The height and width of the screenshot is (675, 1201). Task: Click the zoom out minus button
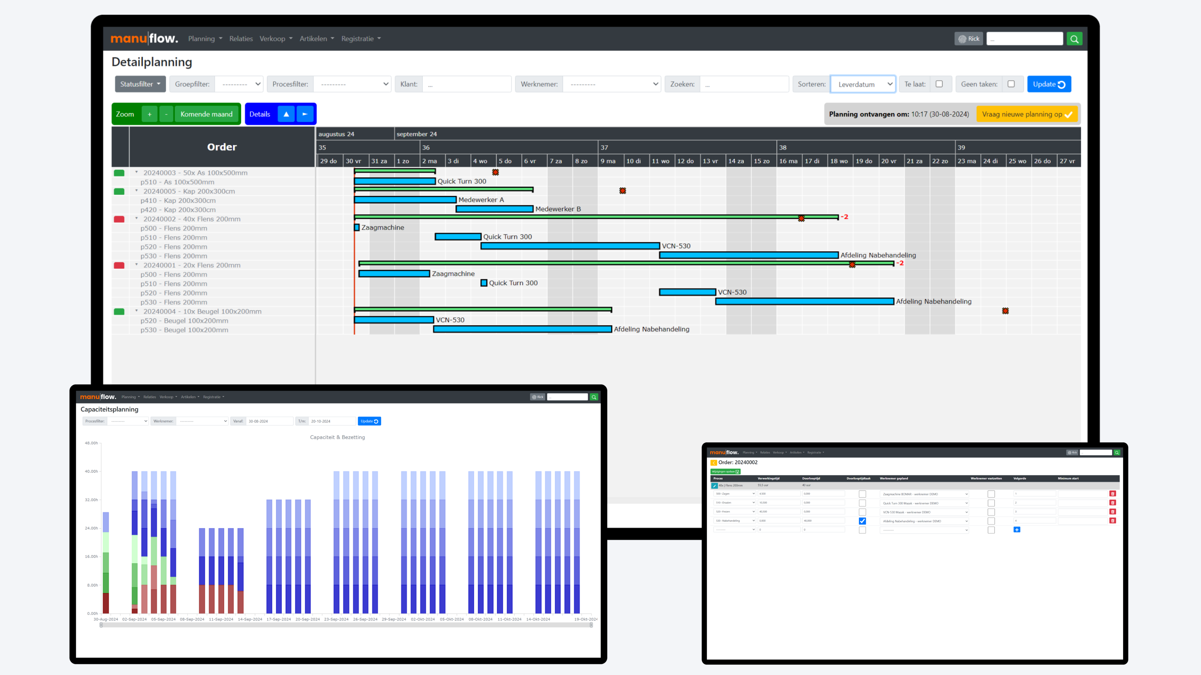tap(166, 114)
